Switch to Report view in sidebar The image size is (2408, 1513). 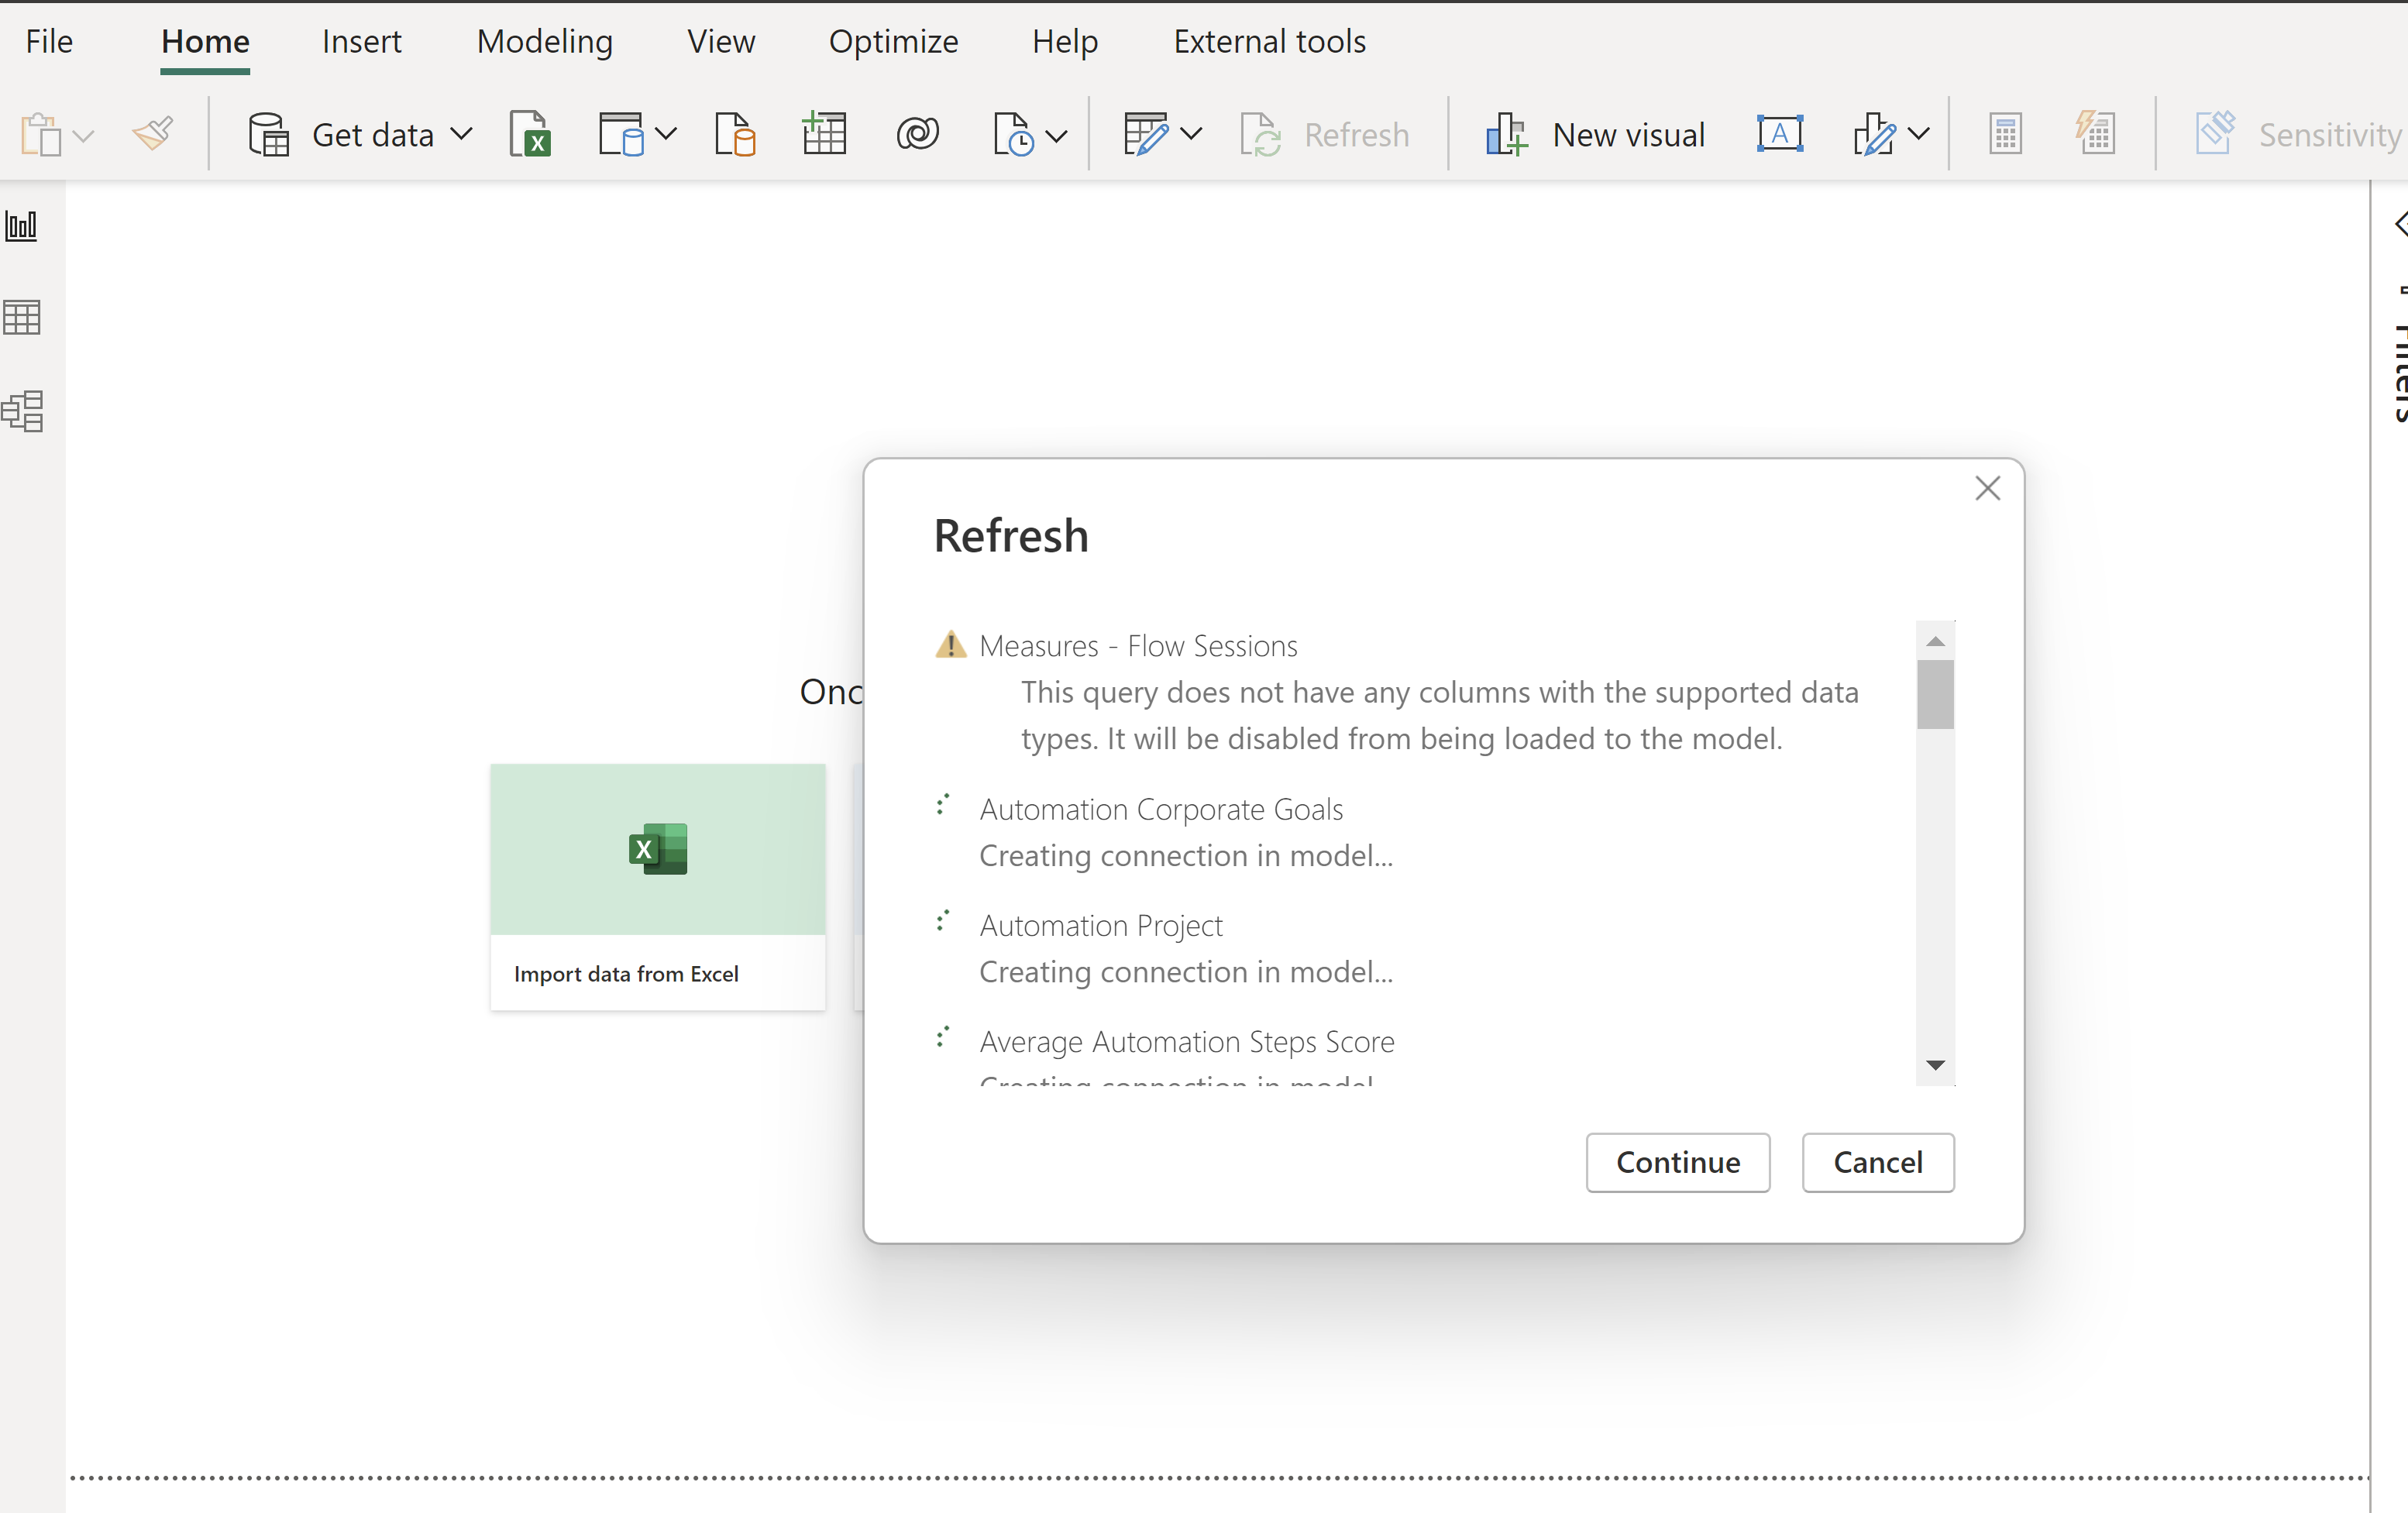(22, 226)
